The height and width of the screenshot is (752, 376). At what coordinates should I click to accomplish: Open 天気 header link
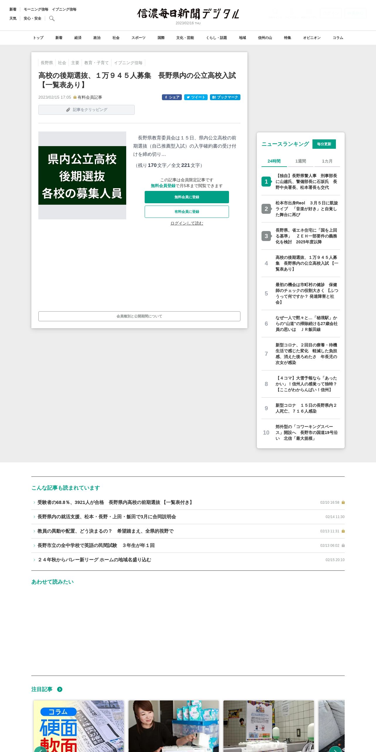pyautogui.click(x=13, y=18)
